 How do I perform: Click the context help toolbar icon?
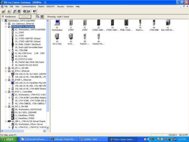34,11
